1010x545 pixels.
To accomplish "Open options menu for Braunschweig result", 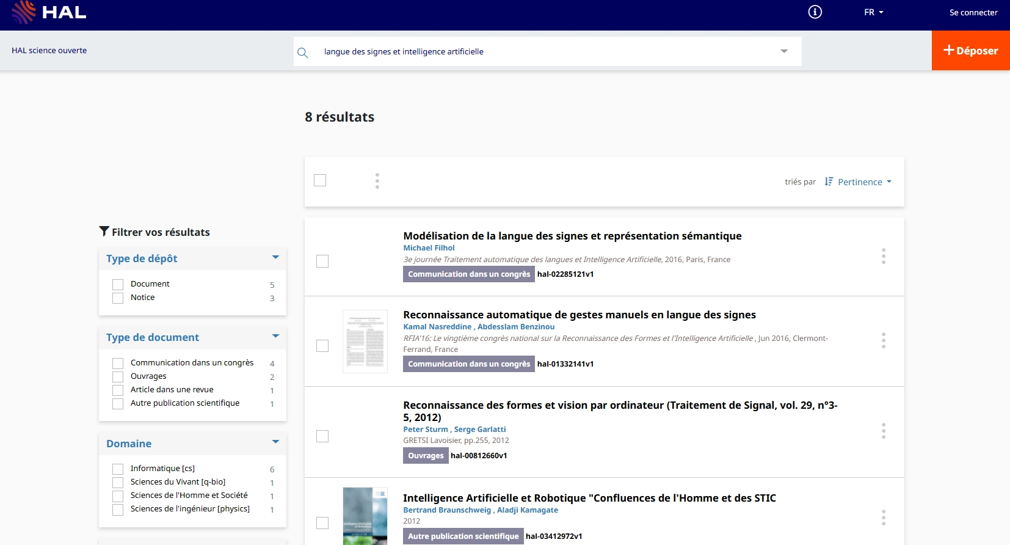I will 883,518.
